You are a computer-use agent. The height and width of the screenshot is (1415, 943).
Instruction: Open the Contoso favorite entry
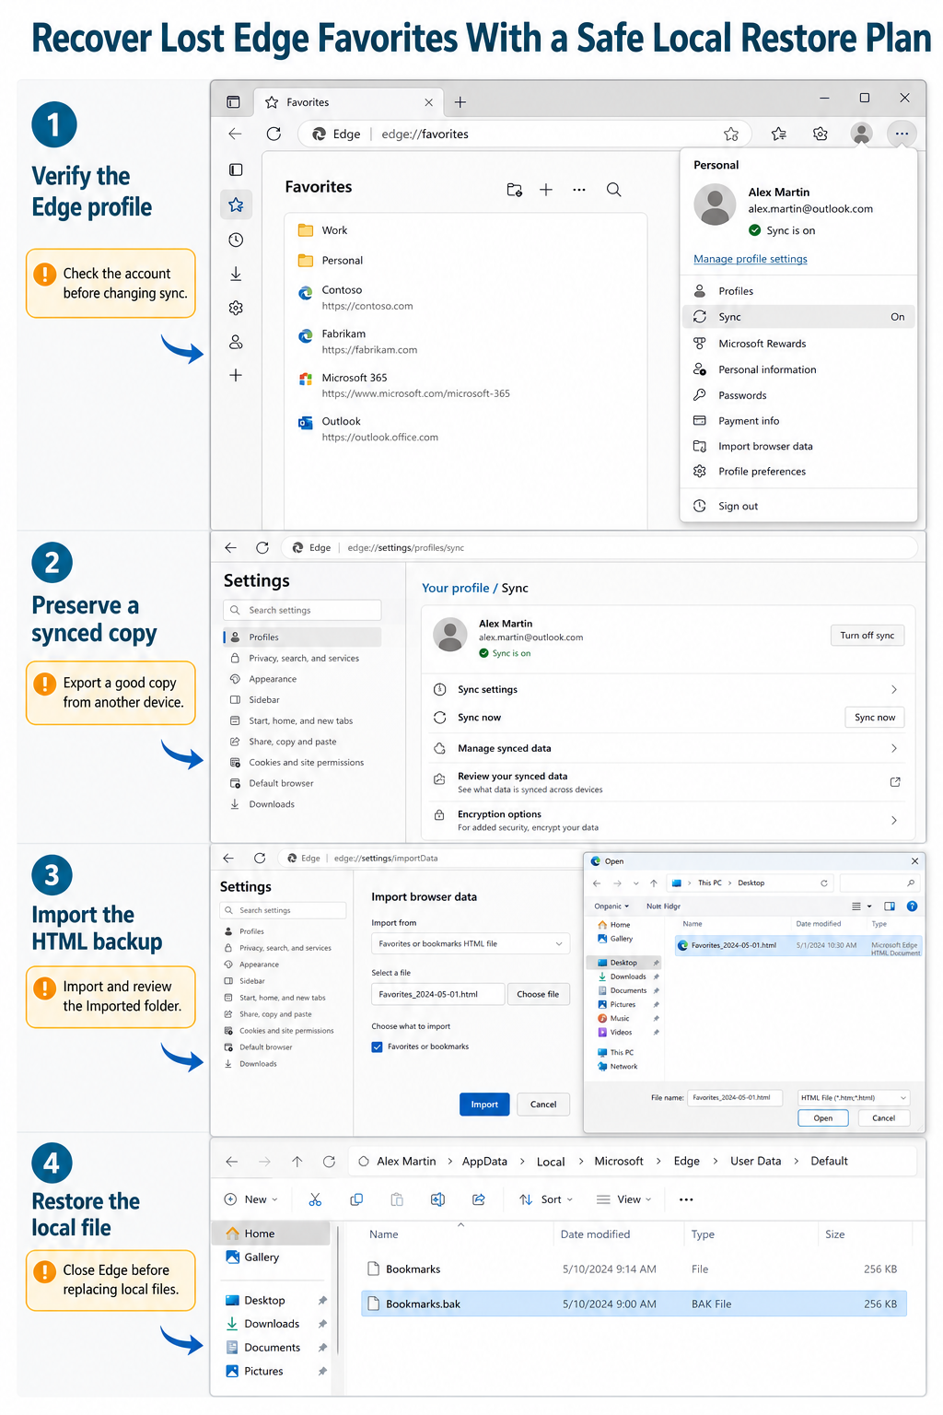[466, 298]
